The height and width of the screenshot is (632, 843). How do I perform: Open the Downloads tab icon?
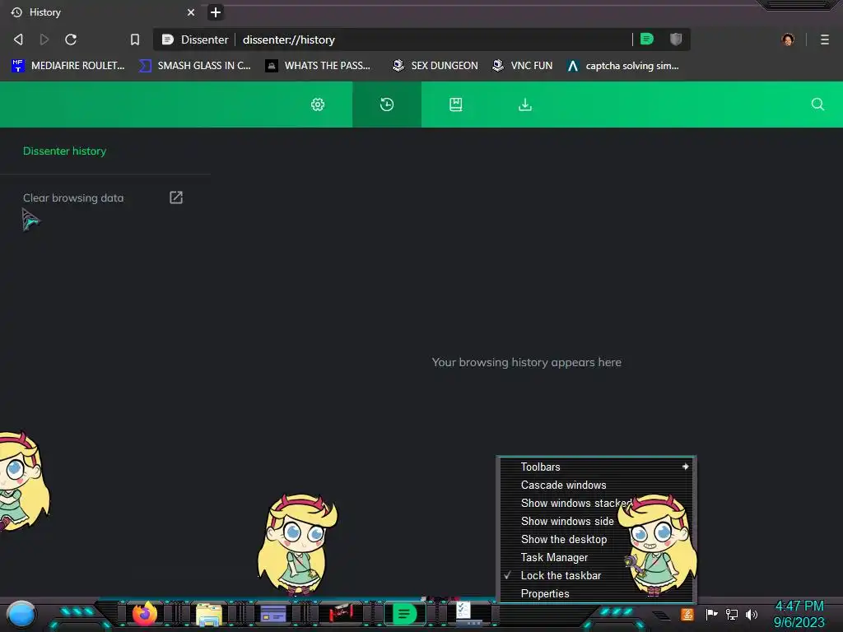[x=525, y=105]
